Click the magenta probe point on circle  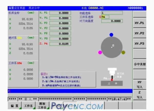[100, 52]
